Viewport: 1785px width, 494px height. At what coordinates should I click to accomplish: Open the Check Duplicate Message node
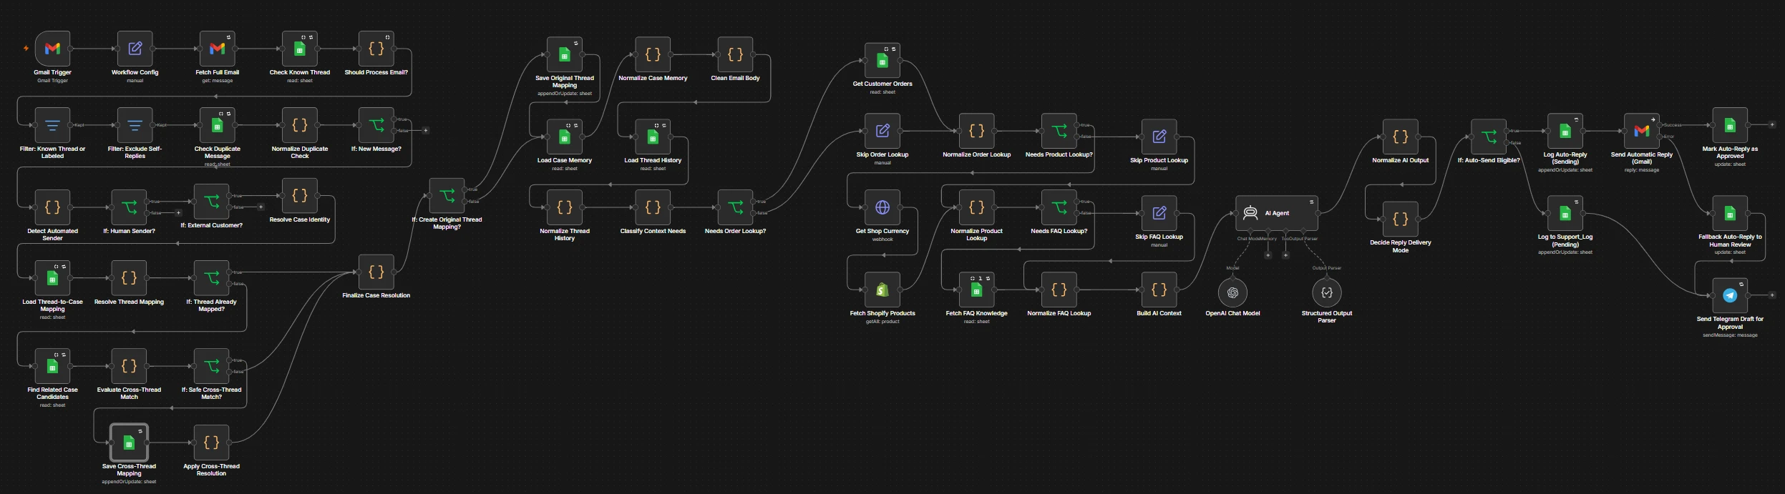pyautogui.click(x=217, y=125)
